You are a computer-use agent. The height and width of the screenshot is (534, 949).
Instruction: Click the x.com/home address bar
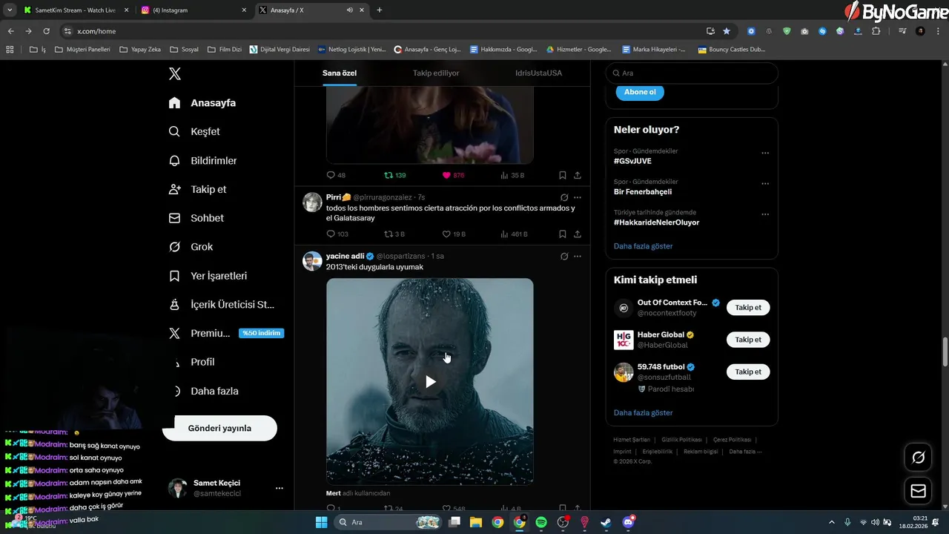386,31
